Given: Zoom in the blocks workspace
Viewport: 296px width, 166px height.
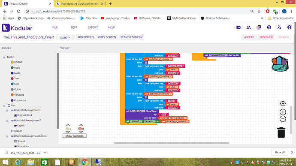Looking at the screenshot, I should 283,112.
